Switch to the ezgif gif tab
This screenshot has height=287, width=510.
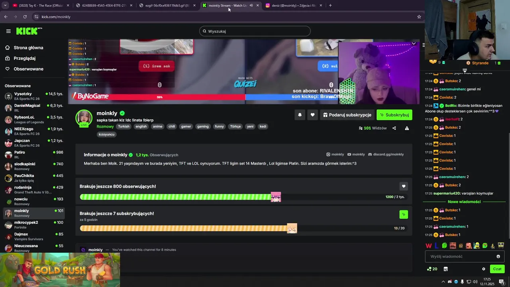pos(167,6)
